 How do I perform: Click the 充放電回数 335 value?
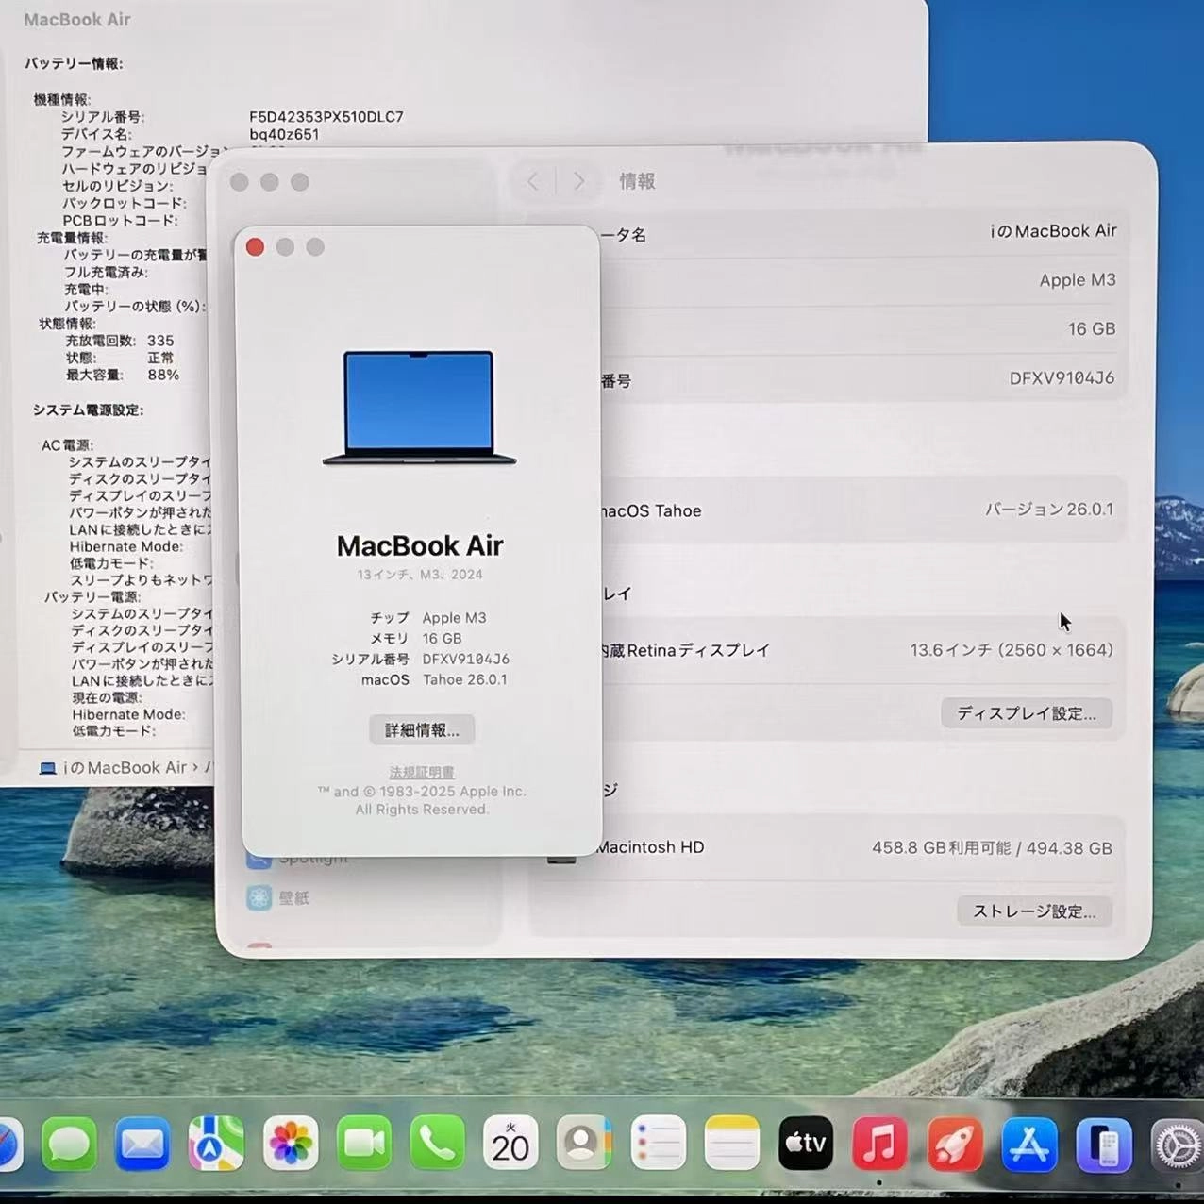pyautogui.click(x=160, y=341)
